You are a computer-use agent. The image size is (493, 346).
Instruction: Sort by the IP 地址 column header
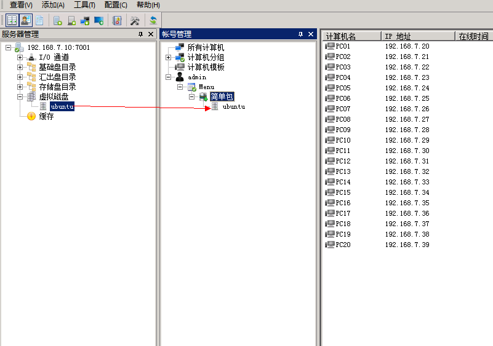[418, 36]
